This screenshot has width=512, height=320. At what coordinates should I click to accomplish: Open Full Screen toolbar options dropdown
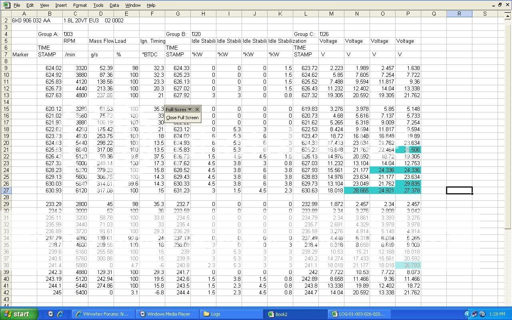pos(190,109)
